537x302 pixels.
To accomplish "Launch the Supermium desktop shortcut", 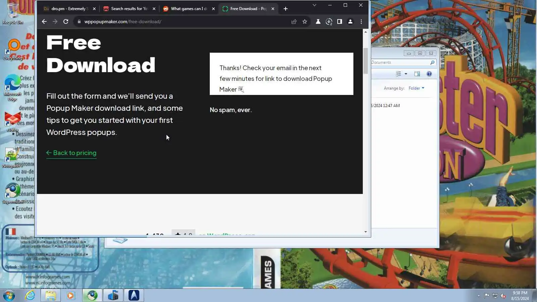I will [x=13, y=194].
